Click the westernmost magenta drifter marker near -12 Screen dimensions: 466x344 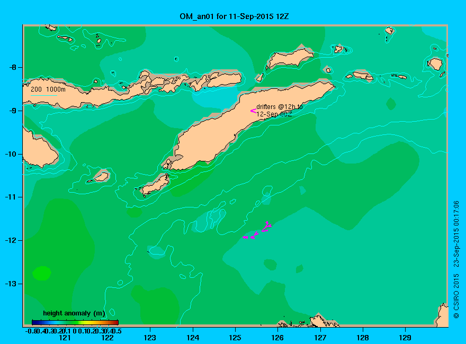pyautogui.click(x=245, y=237)
